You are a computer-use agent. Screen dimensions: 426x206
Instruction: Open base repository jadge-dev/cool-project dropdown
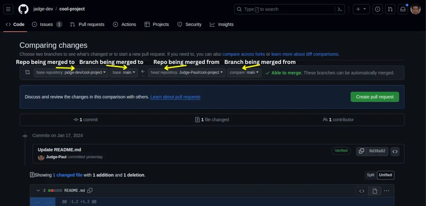(71, 72)
